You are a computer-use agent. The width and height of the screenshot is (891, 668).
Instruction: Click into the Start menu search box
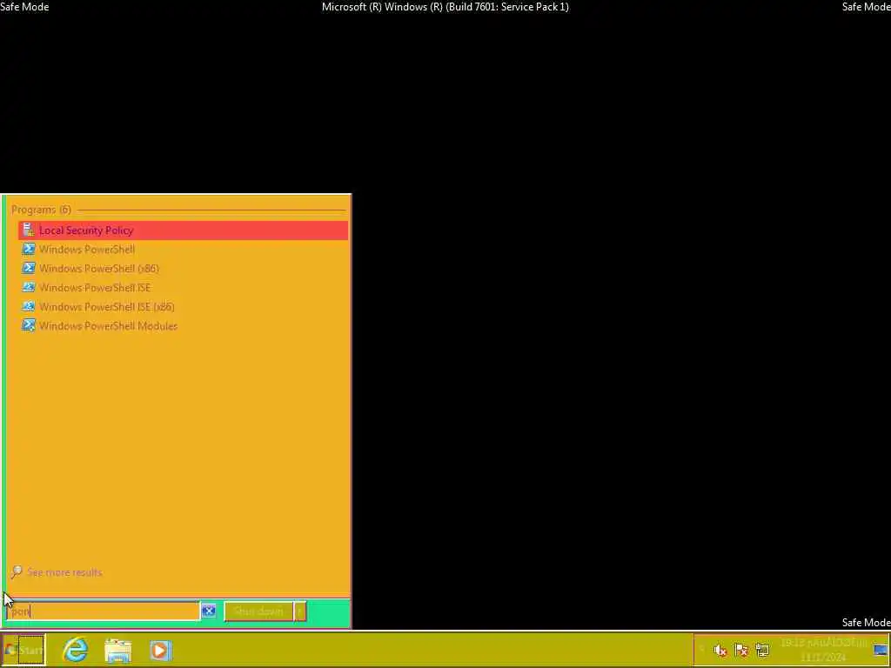pos(103,611)
